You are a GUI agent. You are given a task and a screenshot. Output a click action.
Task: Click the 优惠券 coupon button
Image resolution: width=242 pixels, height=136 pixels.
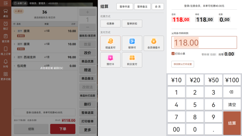[x=110, y=24]
